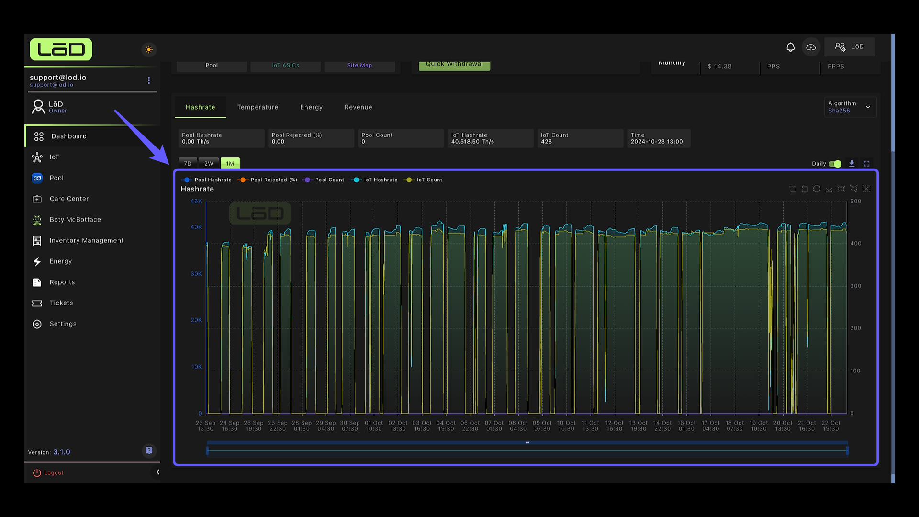Image resolution: width=919 pixels, height=517 pixels.
Task: Toggle Pool Hashrate series in legend
Action: coord(206,180)
